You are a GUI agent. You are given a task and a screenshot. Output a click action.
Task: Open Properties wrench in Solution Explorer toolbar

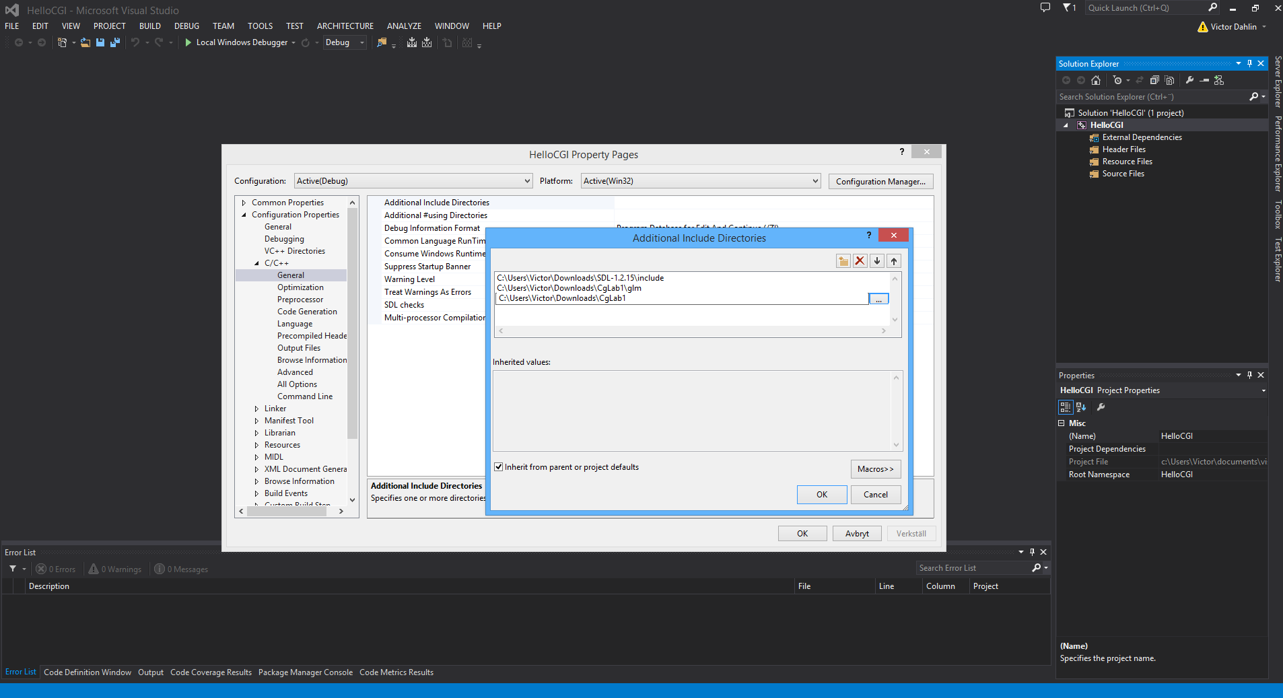1189,80
